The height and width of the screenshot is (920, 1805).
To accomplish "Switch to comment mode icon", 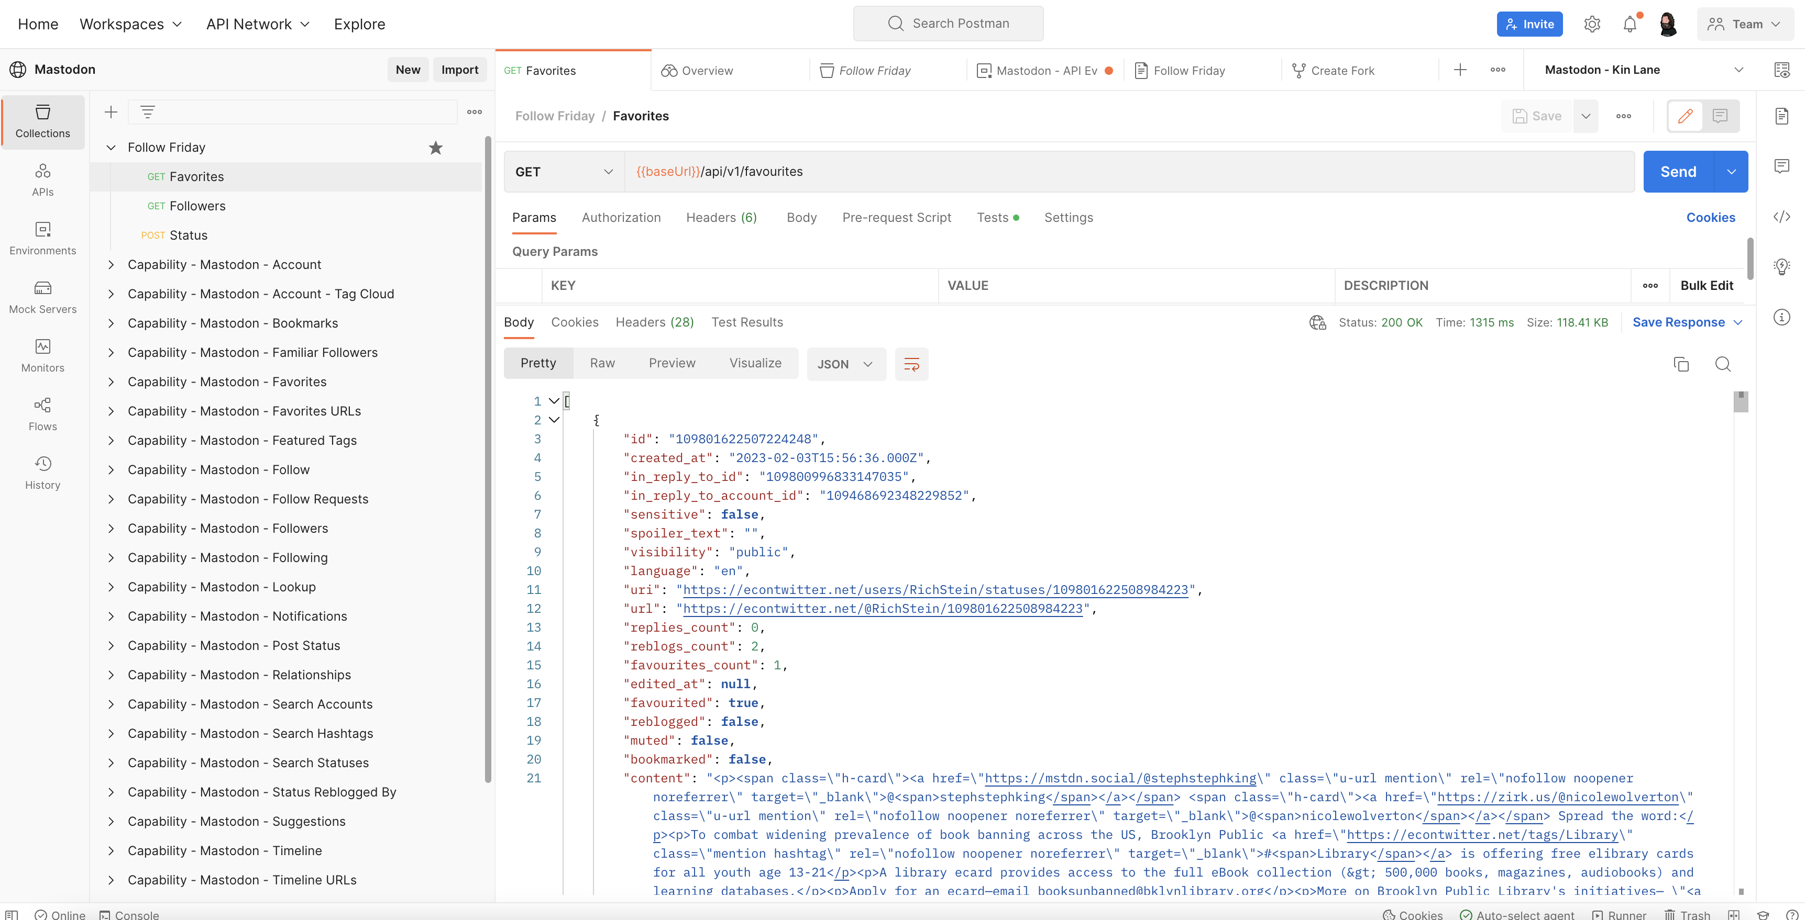I will [x=1720, y=116].
